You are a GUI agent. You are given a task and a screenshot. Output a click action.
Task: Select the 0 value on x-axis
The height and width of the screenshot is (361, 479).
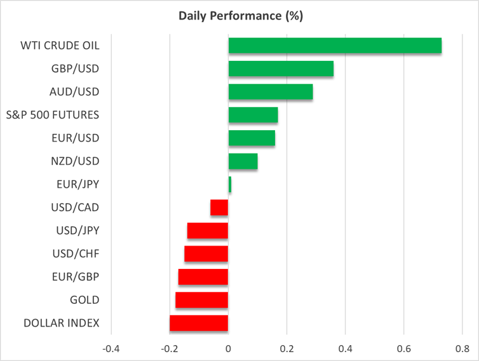point(228,348)
